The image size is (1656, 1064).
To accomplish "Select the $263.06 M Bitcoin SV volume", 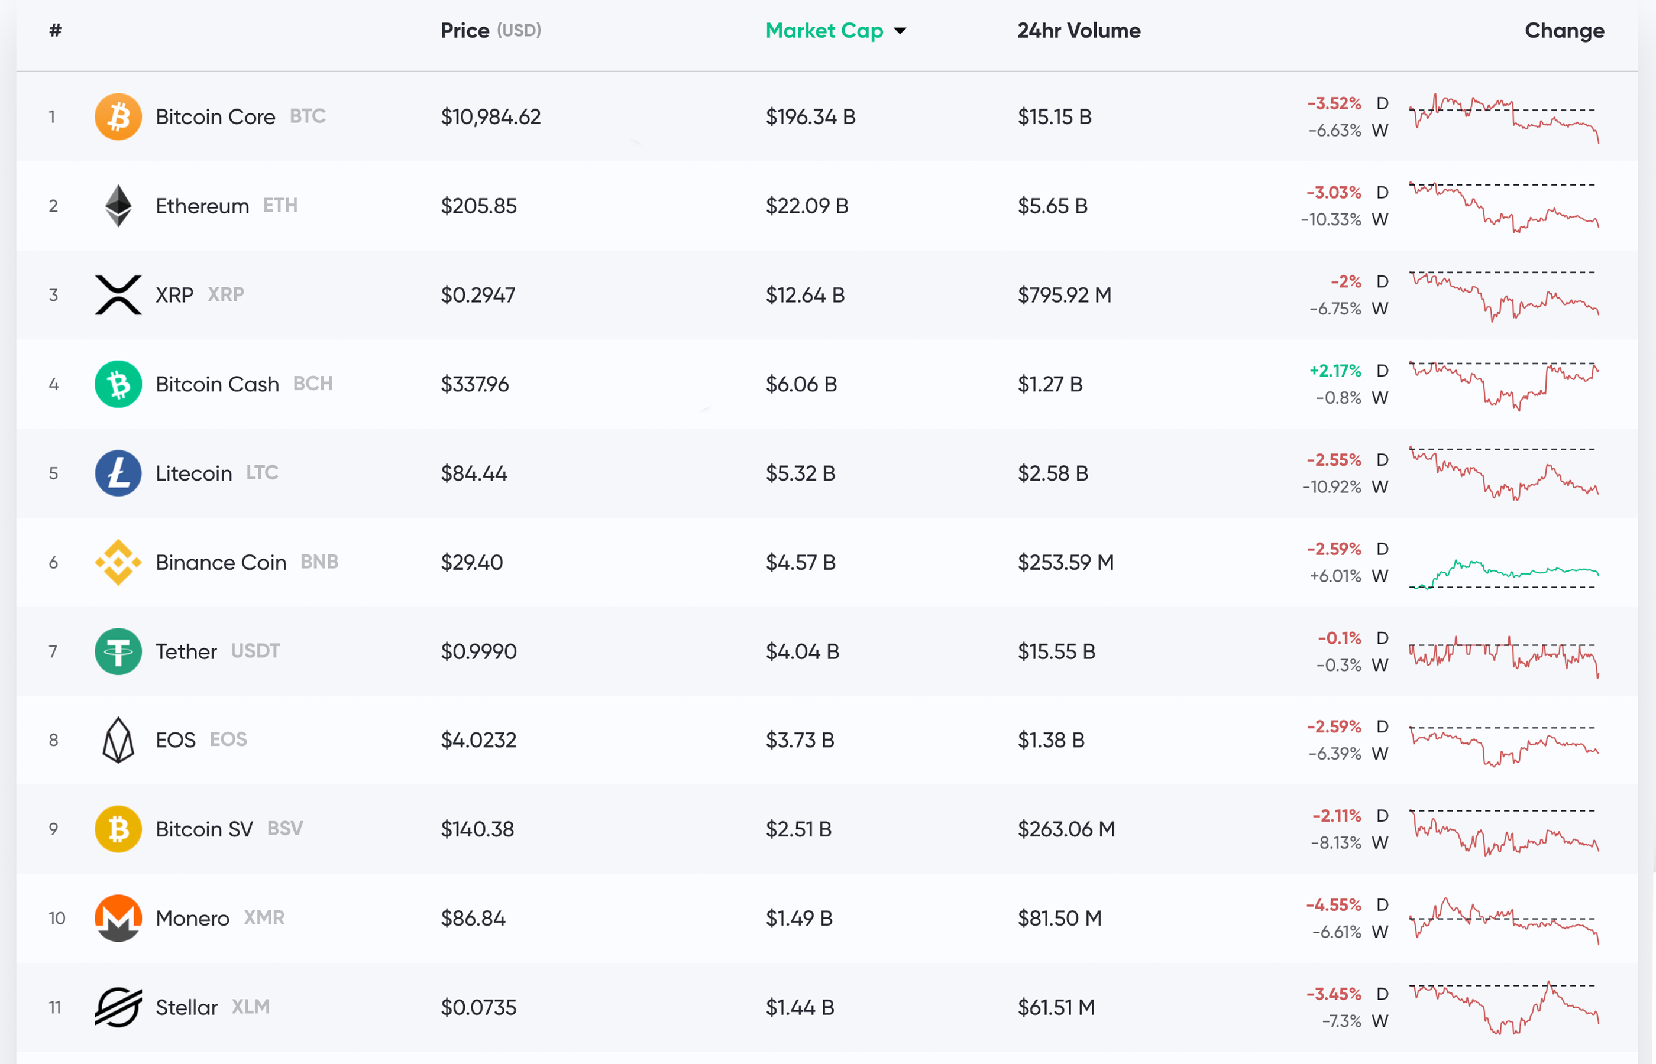I will 1066,829.
